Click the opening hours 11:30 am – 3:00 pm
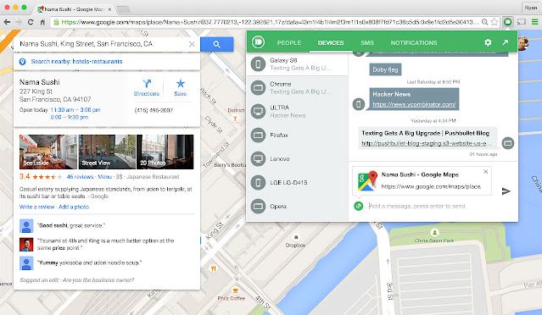542x315 pixels. pyautogui.click(x=75, y=110)
